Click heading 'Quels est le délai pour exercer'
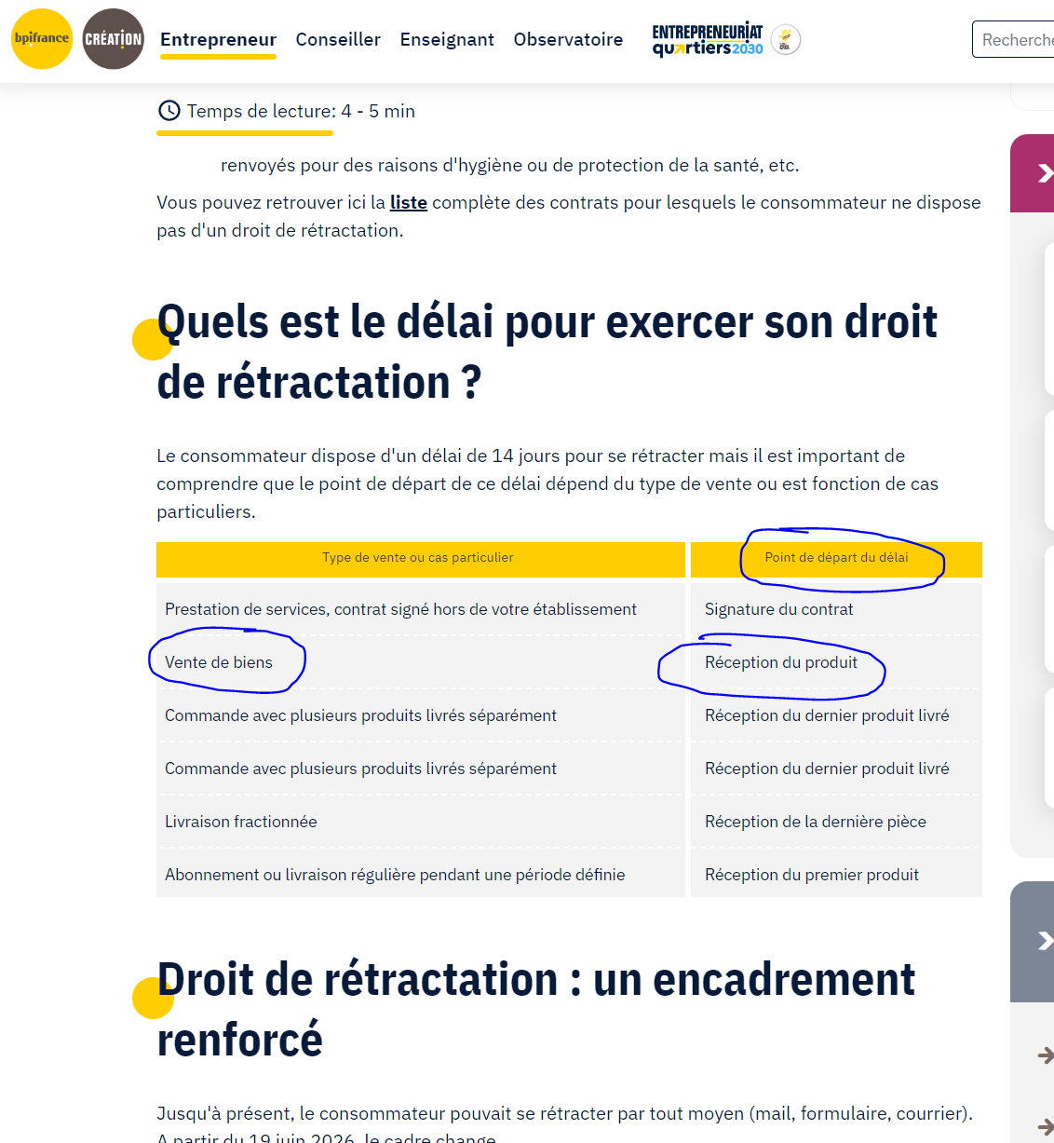Screen dimensions: 1054x1143 click(x=547, y=351)
